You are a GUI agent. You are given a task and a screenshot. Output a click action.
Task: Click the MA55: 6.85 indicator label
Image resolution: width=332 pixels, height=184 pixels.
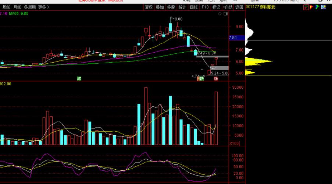coord(18,14)
